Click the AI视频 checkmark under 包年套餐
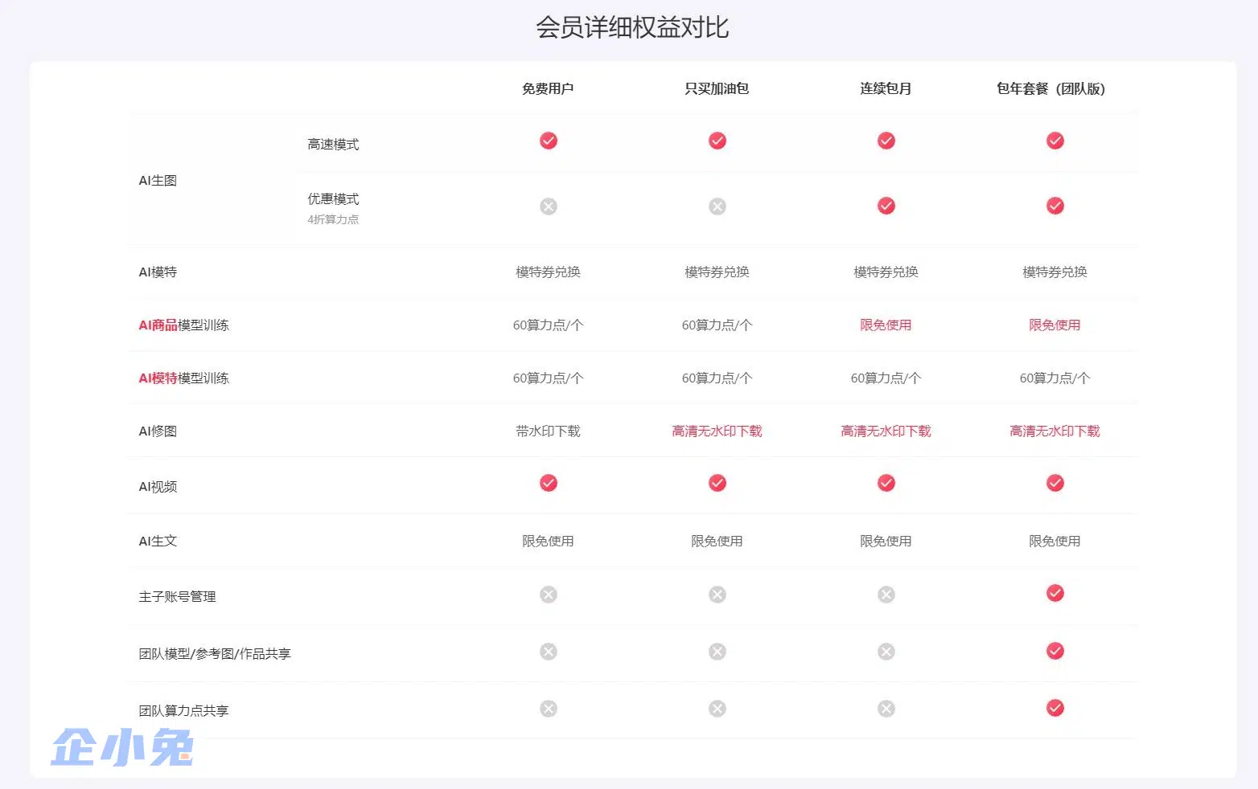This screenshot has width=1258, height=789. (x=1055, y=483)
